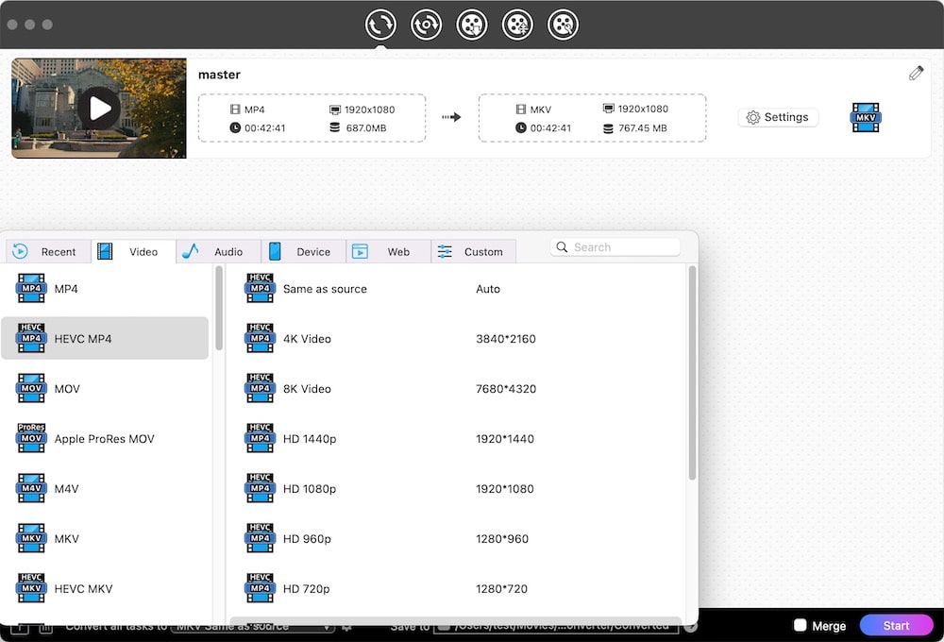Open the Convert tab icon in top toolbar
944x642 pixels.
pos(380,25)
